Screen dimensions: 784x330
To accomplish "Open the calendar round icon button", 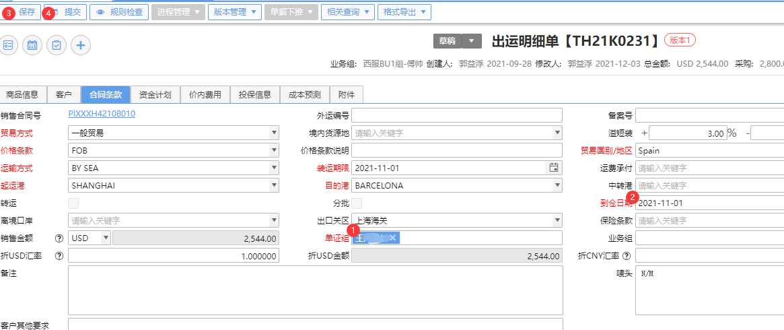I will pyautogui.click(x=32, y=45).
